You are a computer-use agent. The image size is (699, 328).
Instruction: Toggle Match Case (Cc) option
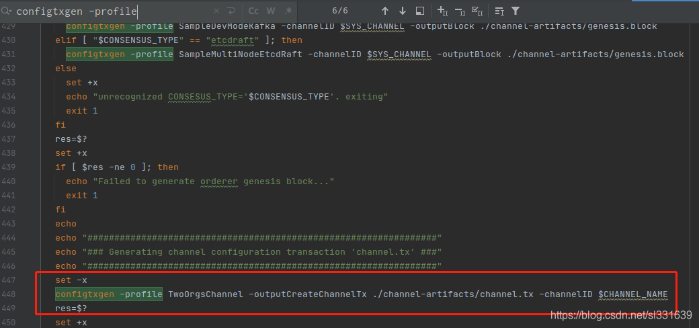coord(253,11)
